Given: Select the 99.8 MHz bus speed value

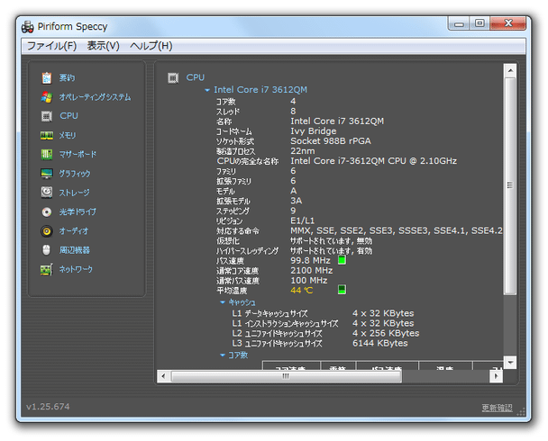Looking at the screenshot, I should pos(310,261).
